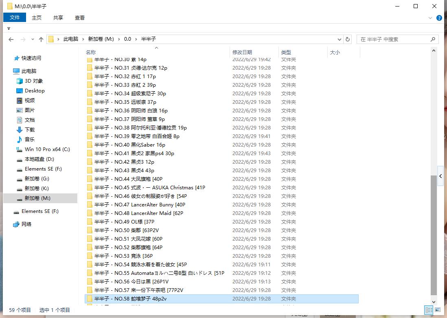Switch to details view layout icon
The height and width of the screenshot is (318, 447).
[429, 310]
